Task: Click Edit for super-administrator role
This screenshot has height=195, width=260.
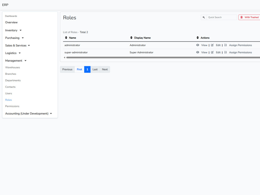Action: click(218, 52)
